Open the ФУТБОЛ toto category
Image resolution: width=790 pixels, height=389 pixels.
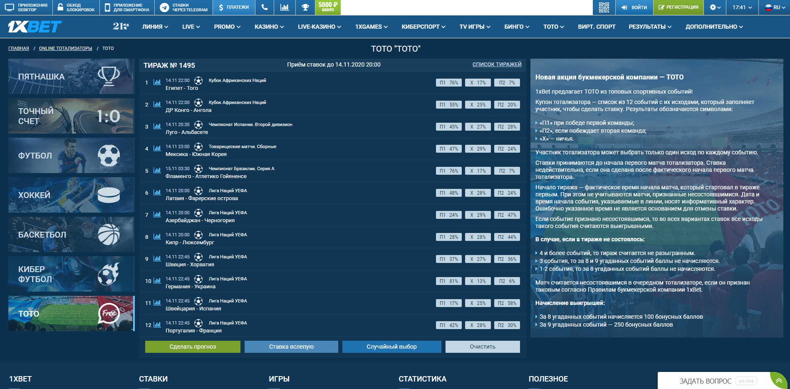(71, 156)
